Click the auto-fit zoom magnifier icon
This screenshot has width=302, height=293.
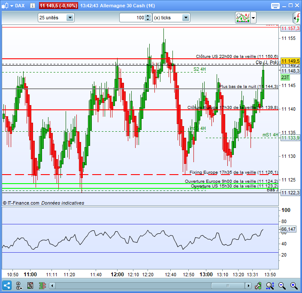pyautogui.click(x=270, y=285)
